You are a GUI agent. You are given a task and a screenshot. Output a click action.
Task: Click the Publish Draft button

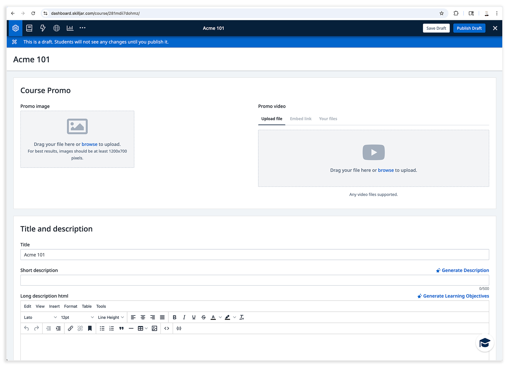coord(469,28)
